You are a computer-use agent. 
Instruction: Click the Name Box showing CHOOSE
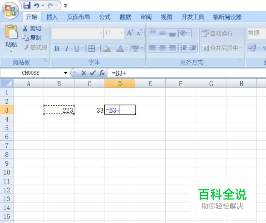pos(31,73)
